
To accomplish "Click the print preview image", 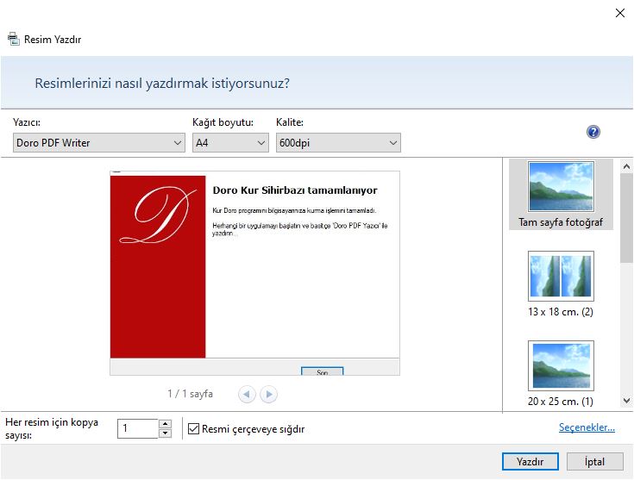I will pyautogui.click(x=254, y=273).
